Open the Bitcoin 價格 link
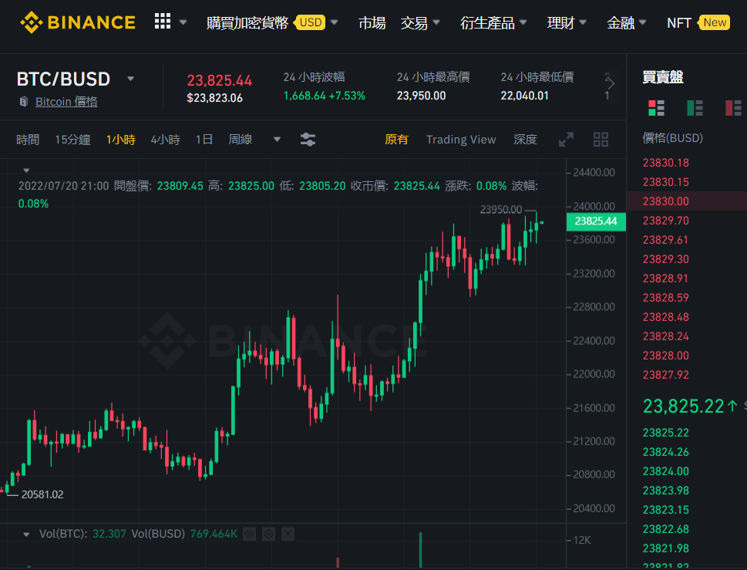This screenshot has height=570, width=747. coord(66,102)
